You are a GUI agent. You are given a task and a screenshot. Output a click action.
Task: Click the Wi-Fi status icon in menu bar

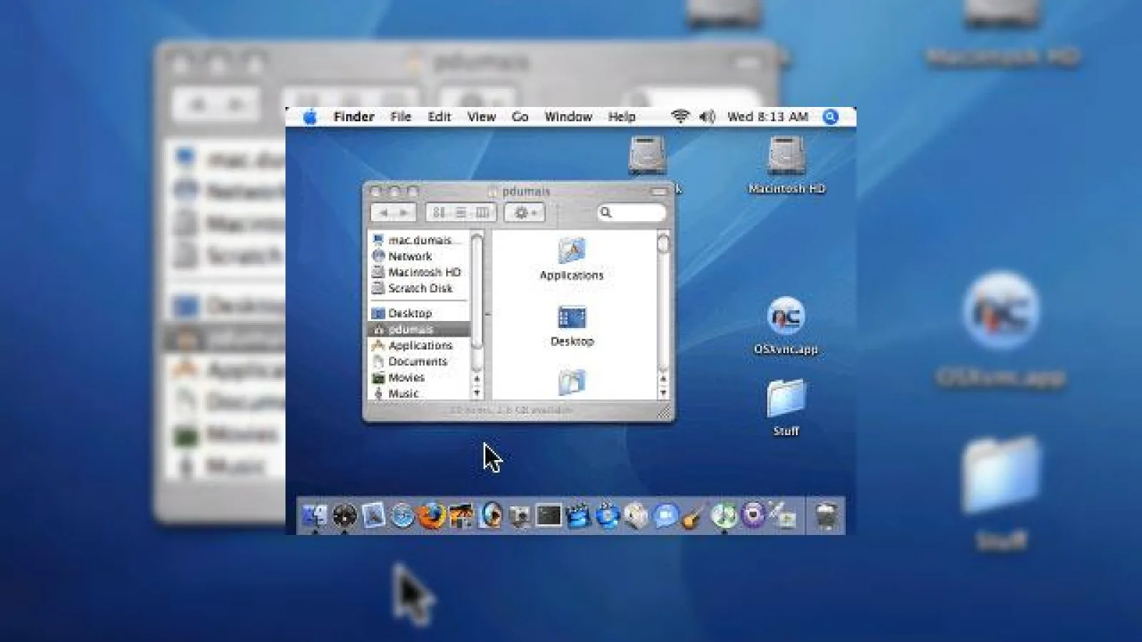pos(680,116)
